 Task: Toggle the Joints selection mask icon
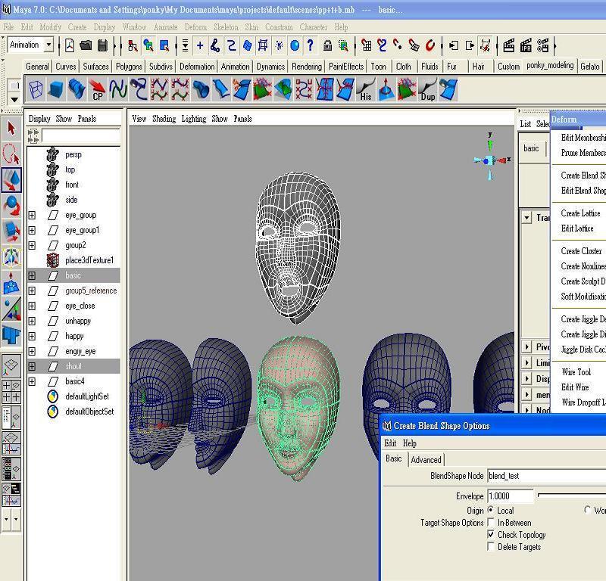click(215, 45)
